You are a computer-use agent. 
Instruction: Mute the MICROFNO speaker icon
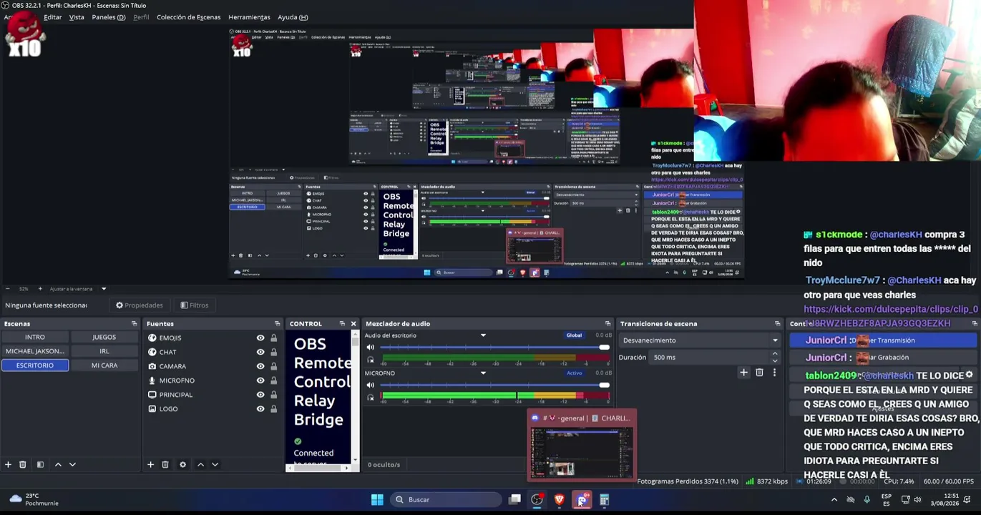click(370, 386)
